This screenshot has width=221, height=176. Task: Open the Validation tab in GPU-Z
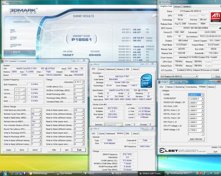[186, 6]
